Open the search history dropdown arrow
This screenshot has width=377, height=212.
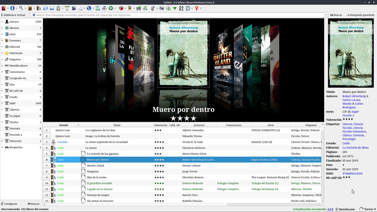click(326, 15)
